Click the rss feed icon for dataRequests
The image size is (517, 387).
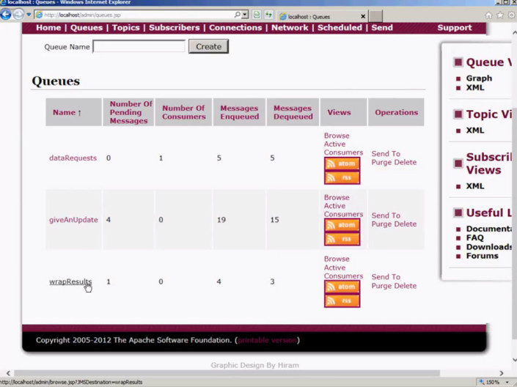(x=342, y=177)
